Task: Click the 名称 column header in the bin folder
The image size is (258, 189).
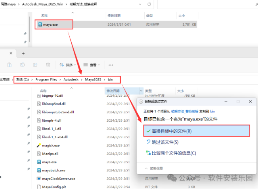Action: [x=43, y=91]
